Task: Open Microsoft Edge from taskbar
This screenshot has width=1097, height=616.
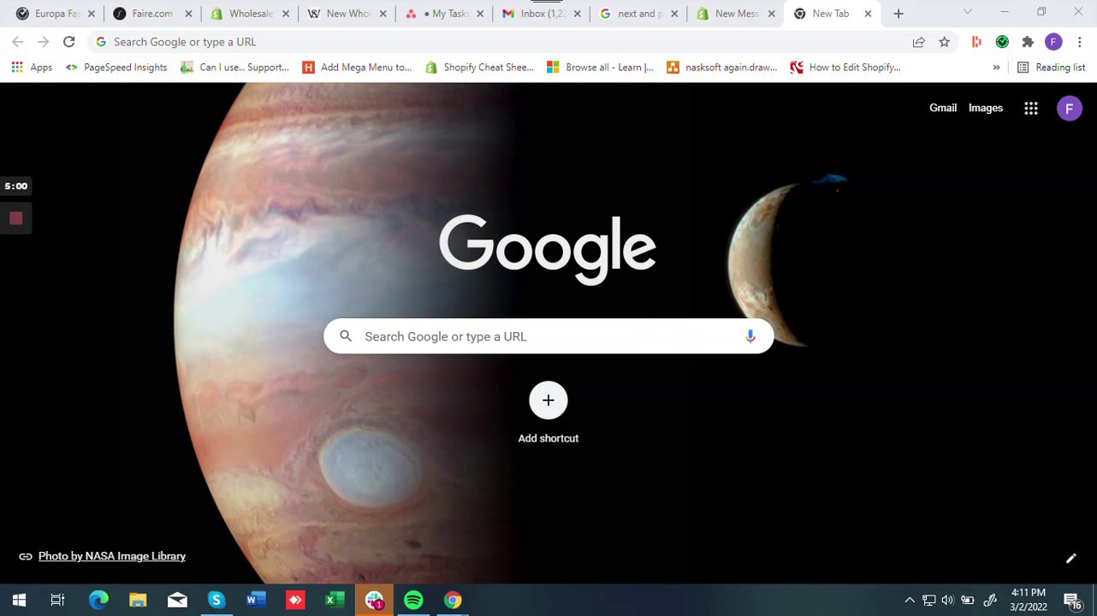Action: [x=98, y=601]
